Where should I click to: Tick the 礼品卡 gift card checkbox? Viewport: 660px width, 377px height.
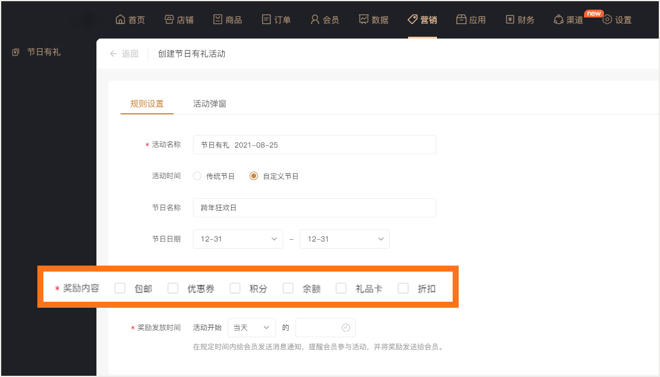click(x=341, y=288)
